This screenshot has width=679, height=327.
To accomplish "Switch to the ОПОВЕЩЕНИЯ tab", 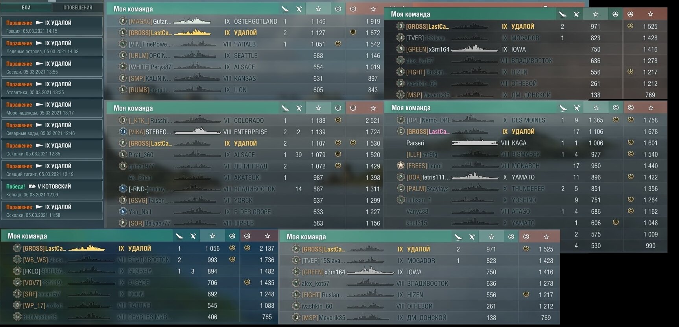I will (78, 7).
